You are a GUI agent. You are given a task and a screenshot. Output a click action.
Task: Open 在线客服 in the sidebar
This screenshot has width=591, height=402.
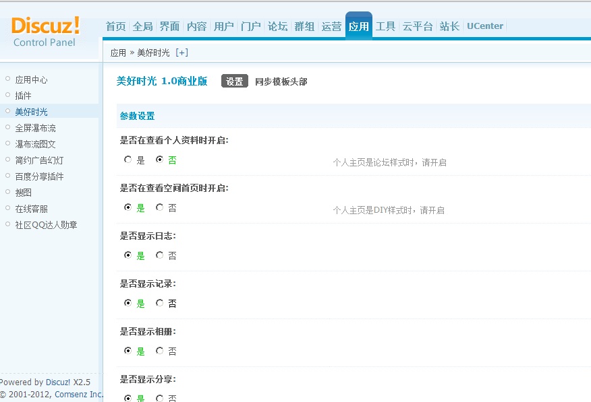31,209
